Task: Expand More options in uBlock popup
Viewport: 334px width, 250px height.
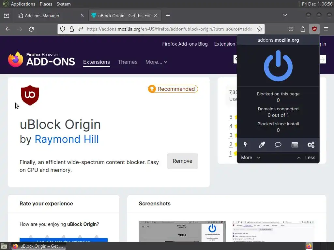Action: pyautogui.click(x=251, y=158)
